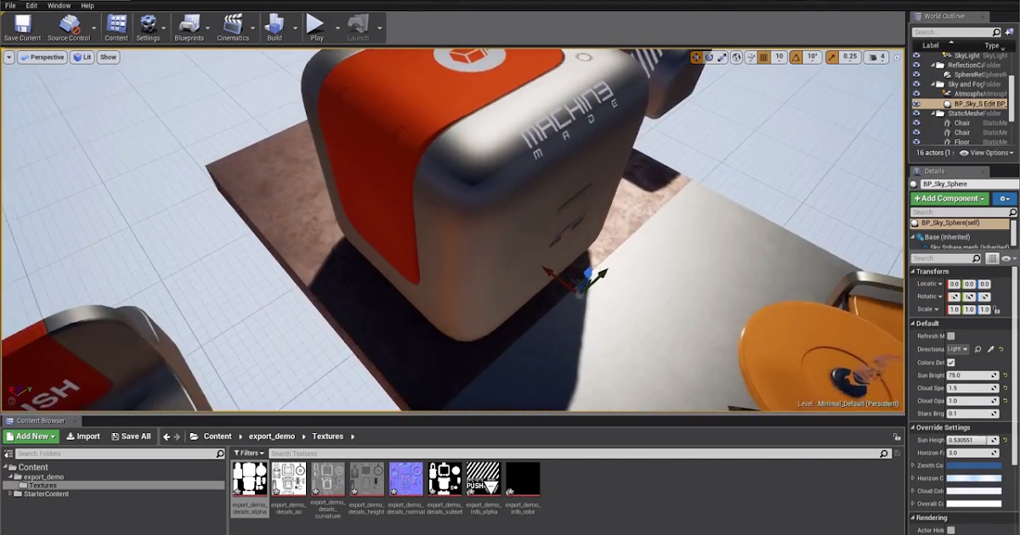Maximize or restore the viewport
Viewport: 1020px width, 535px height.
[x=897, y=57]
